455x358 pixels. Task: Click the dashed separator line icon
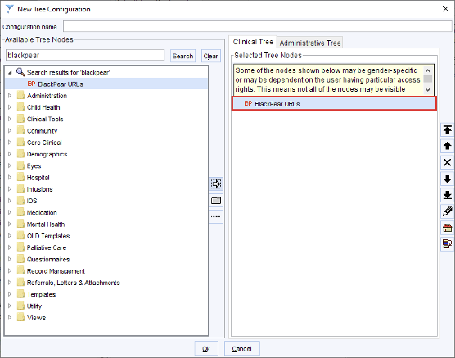pyautogui.click(x=216, y=217)
